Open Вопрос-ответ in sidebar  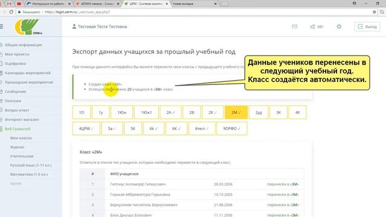(17, 110)
